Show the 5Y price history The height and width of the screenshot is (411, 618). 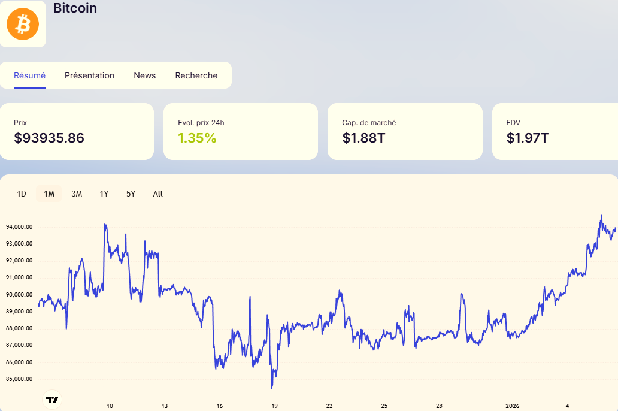(131, 194)
